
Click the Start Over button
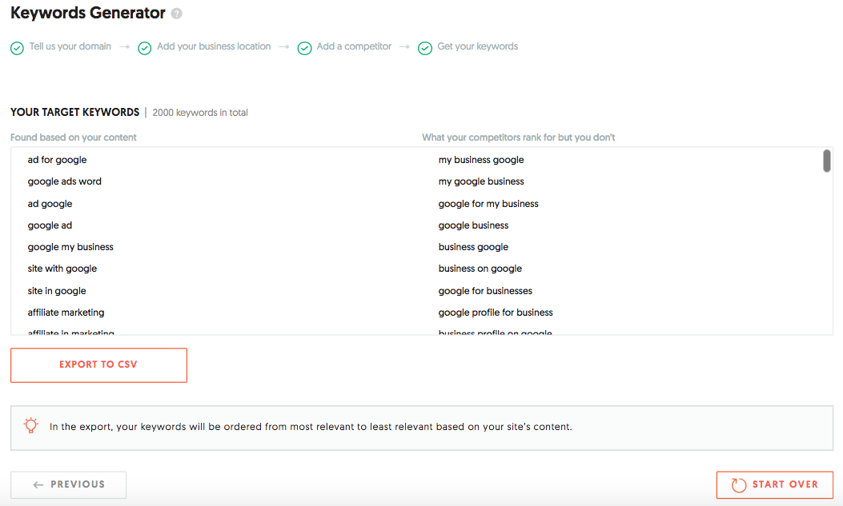(774, 484)
